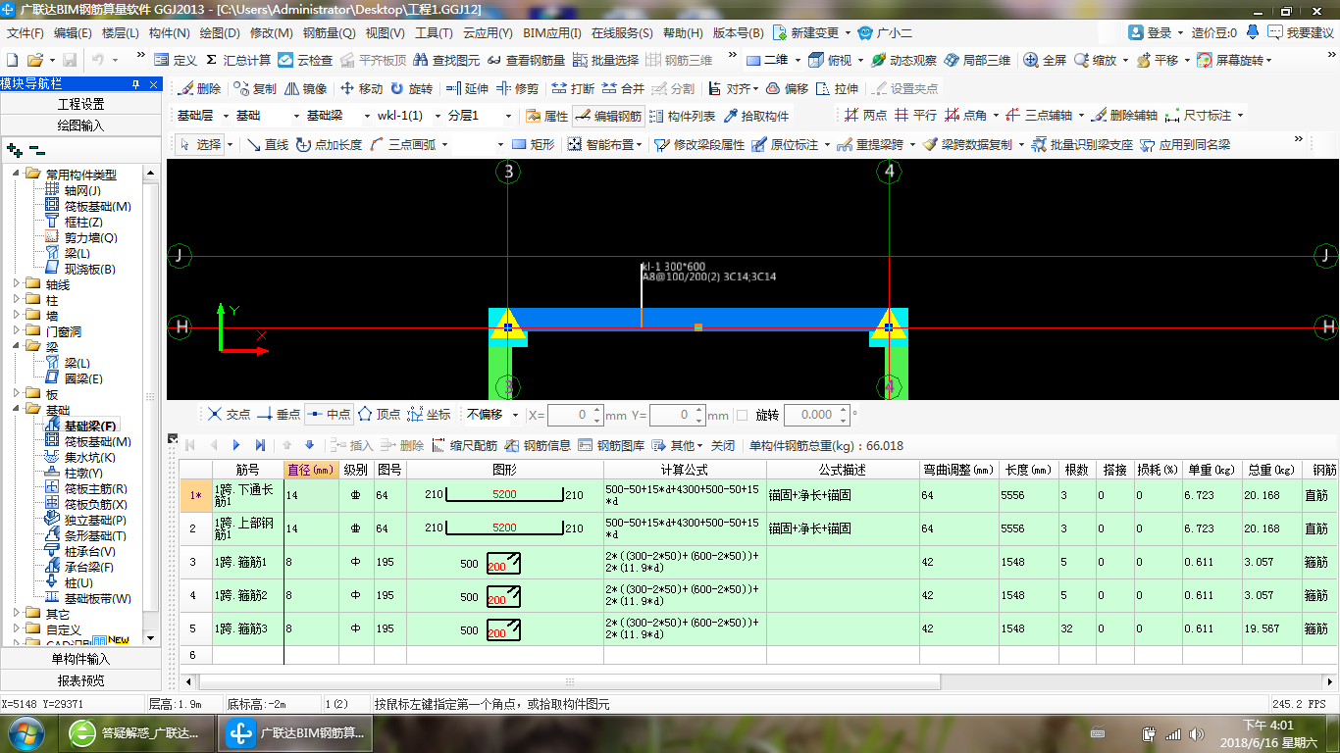The image size is (1340, 753).
Task: Open the 构件列表 component list
Action: point(682,116)
